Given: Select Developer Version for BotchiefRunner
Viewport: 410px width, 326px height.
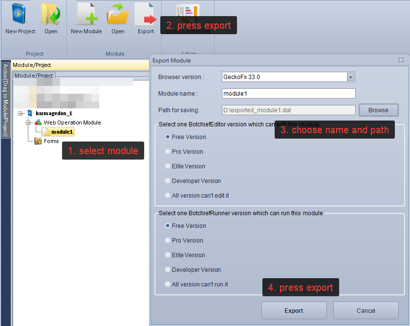Looking at the screenshot, I should coord(168,270).
